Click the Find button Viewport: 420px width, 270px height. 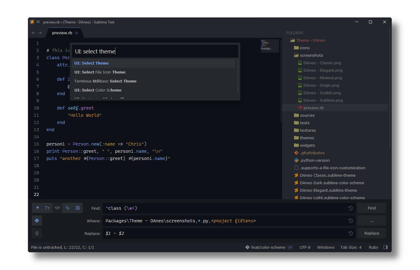pyautogui.click(x=371, y=208)
